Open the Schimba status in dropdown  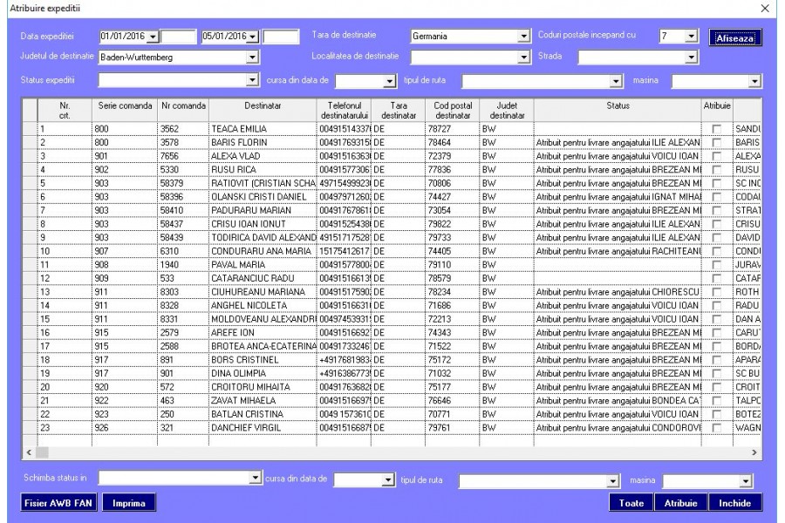pos(256,478)
